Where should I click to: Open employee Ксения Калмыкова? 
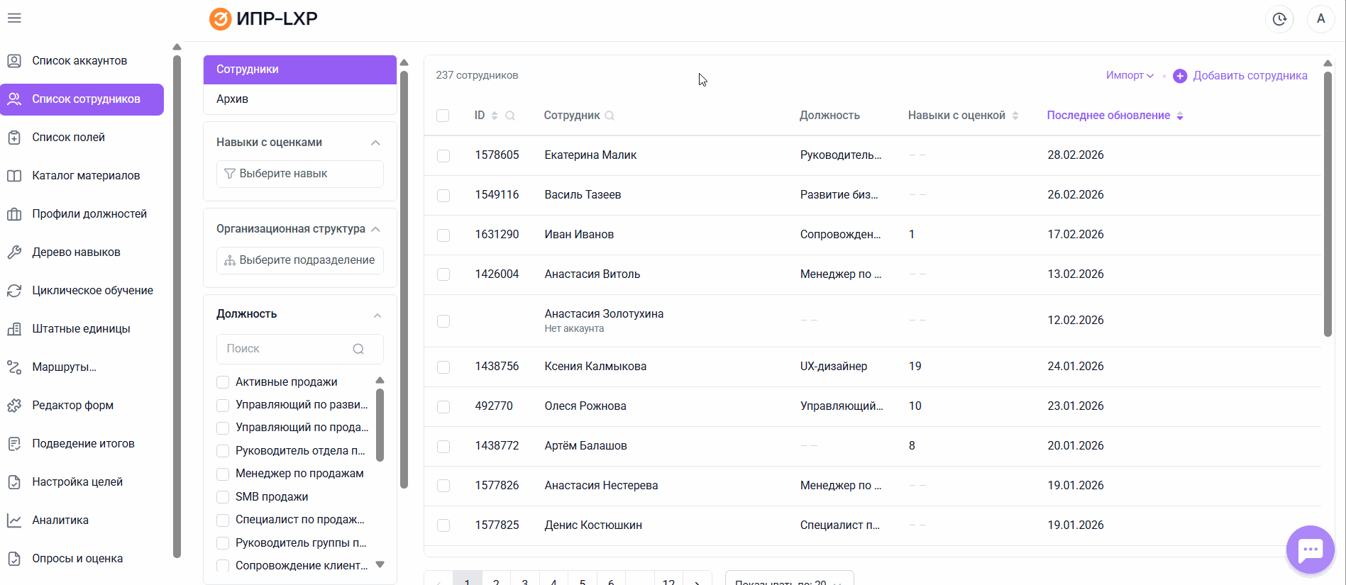pos(595,367)
